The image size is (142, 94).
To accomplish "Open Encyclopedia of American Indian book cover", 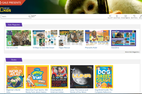I will point(59,77).
